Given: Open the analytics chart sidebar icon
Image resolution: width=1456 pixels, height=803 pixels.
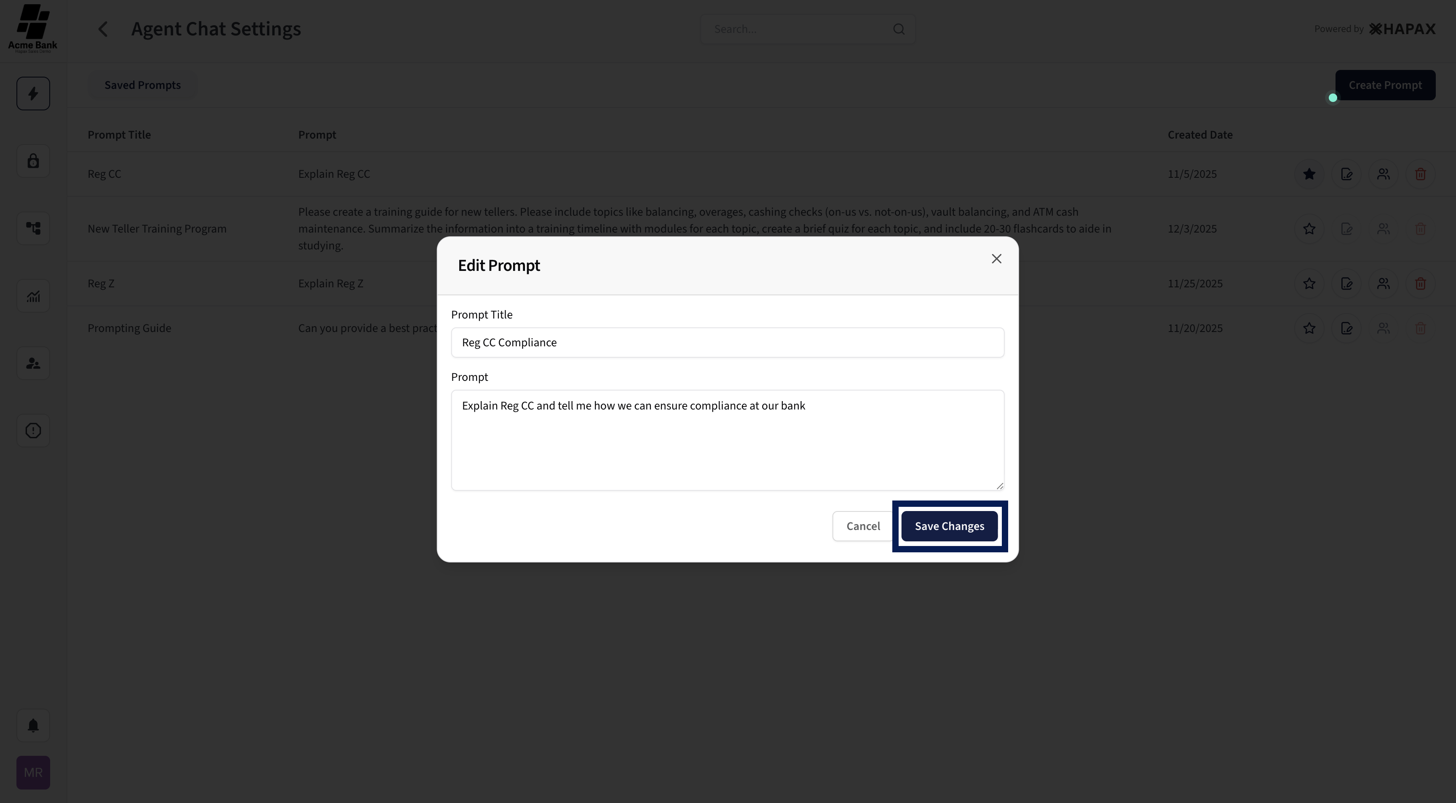Looking at the screenshot, I should [33, 296].
